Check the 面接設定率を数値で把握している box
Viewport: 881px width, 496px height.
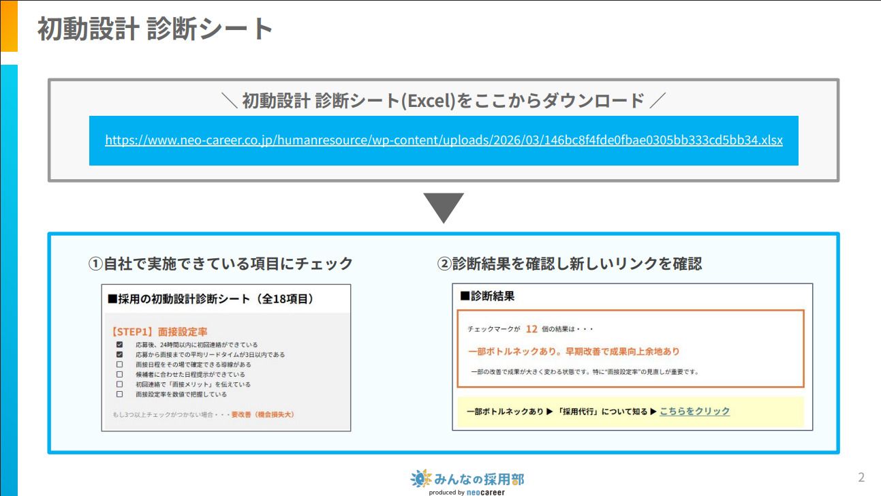(119, 394)
